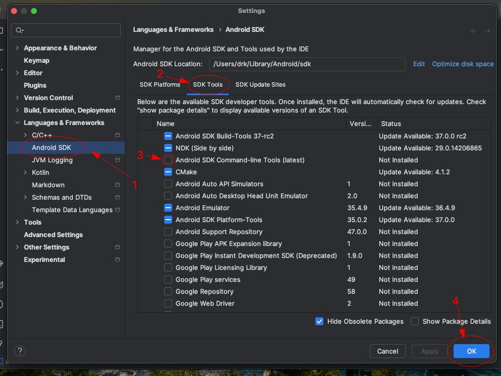Expand the Appearance & Behavior section
The height and width of the screenshot is (376, 501).
17,48
